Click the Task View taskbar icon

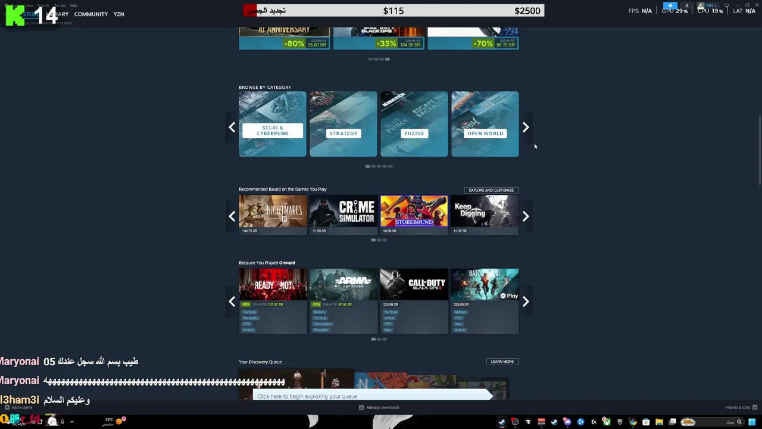[x=672, y=422]
